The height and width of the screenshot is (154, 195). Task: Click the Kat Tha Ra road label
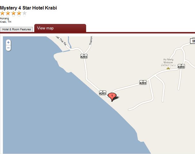click(x=61, y=41)
